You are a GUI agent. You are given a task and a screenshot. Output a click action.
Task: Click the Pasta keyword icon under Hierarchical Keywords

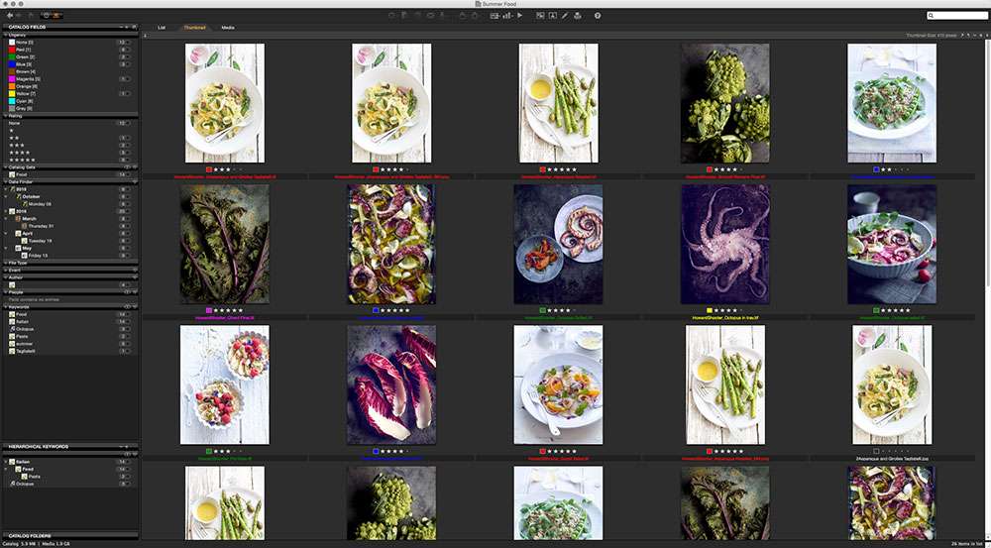point(24,477)
